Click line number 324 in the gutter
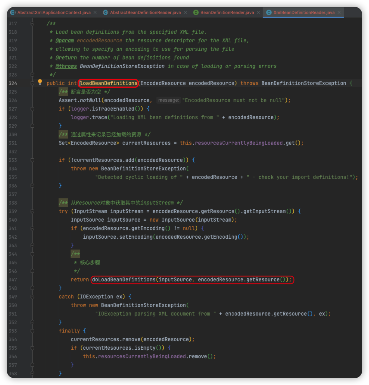The width and height of the screenshot is (369, 385). coord(13,83)
